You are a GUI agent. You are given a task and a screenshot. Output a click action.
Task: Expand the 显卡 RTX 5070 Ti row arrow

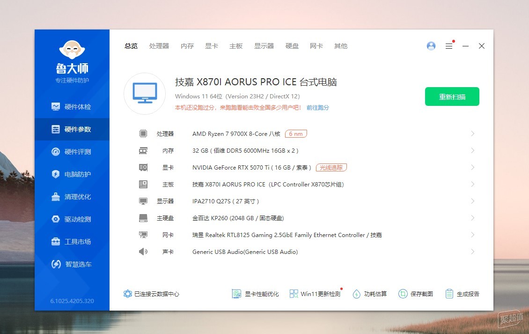pyautogui.click(x=472, y=168)
